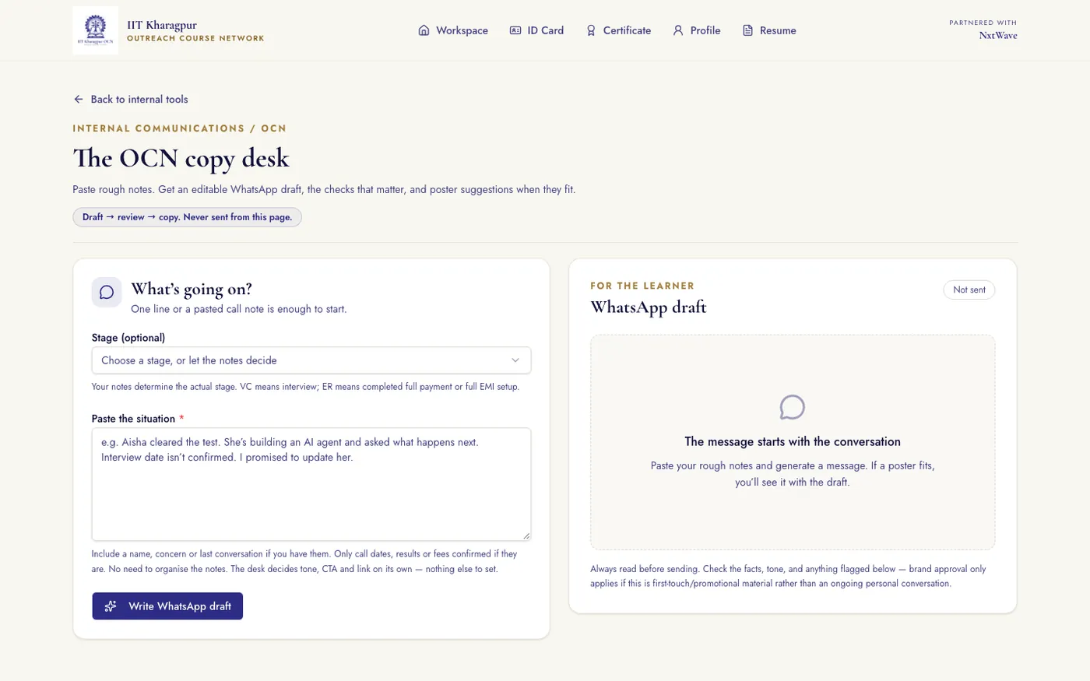Viewport: 1090px width, 681px height.
Task: Click the textarea resize handle corner
Action: point(526,535)
